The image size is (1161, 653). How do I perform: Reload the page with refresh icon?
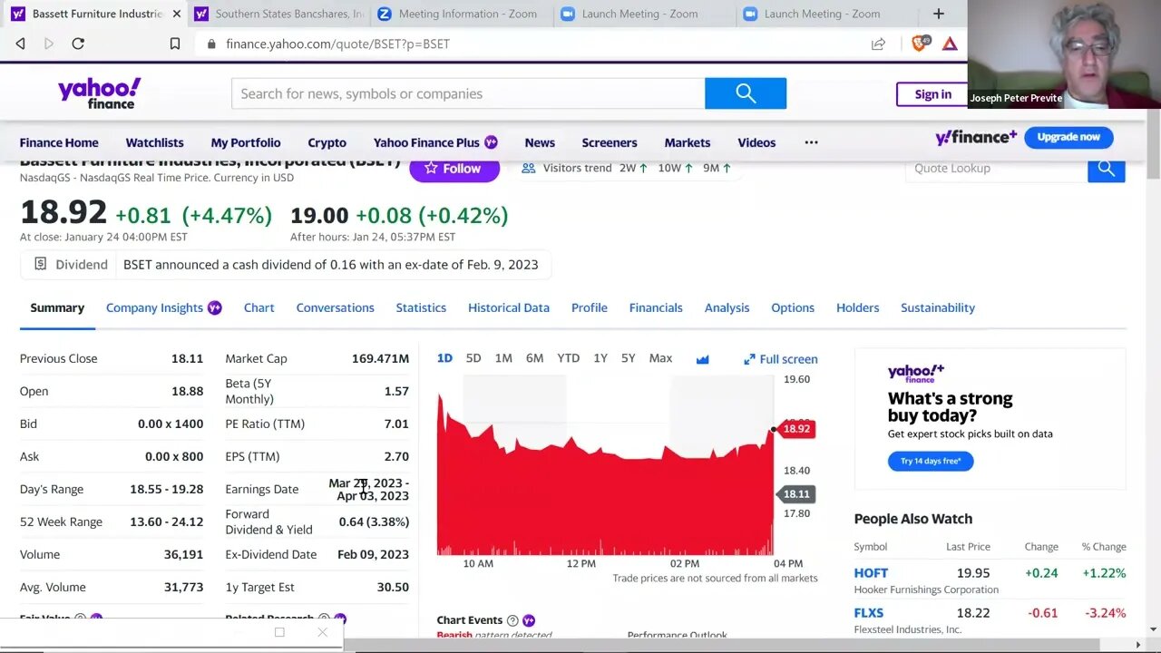[x=78, y=44]
